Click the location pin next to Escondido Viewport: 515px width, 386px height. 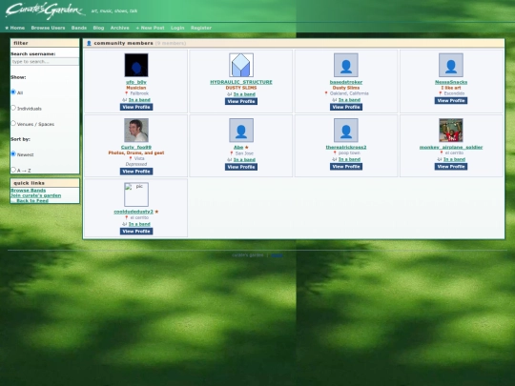click(x=441, y=93)
